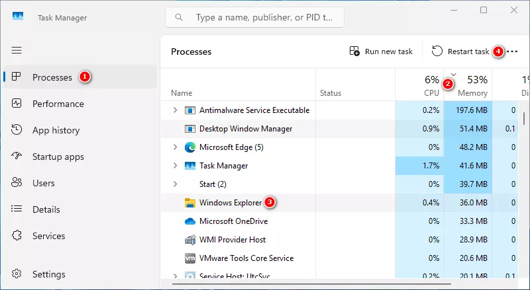
Task: Click the sort arrow above Memory column
Action: click(x=454, y=74)
